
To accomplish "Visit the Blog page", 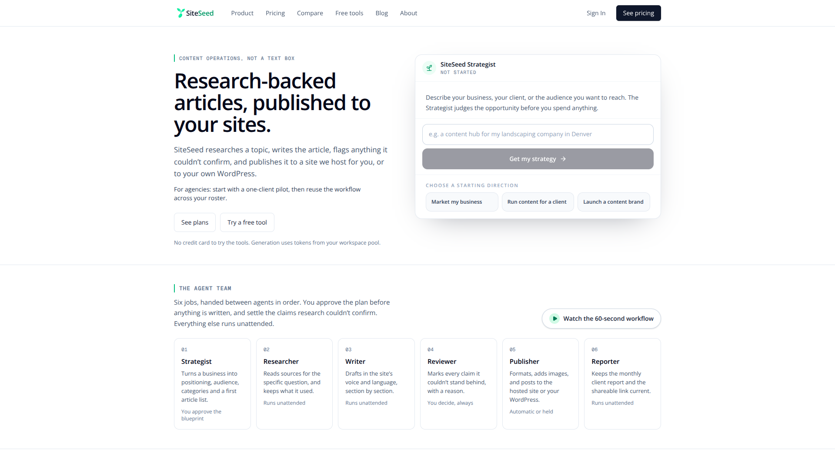I will (382, 13).
